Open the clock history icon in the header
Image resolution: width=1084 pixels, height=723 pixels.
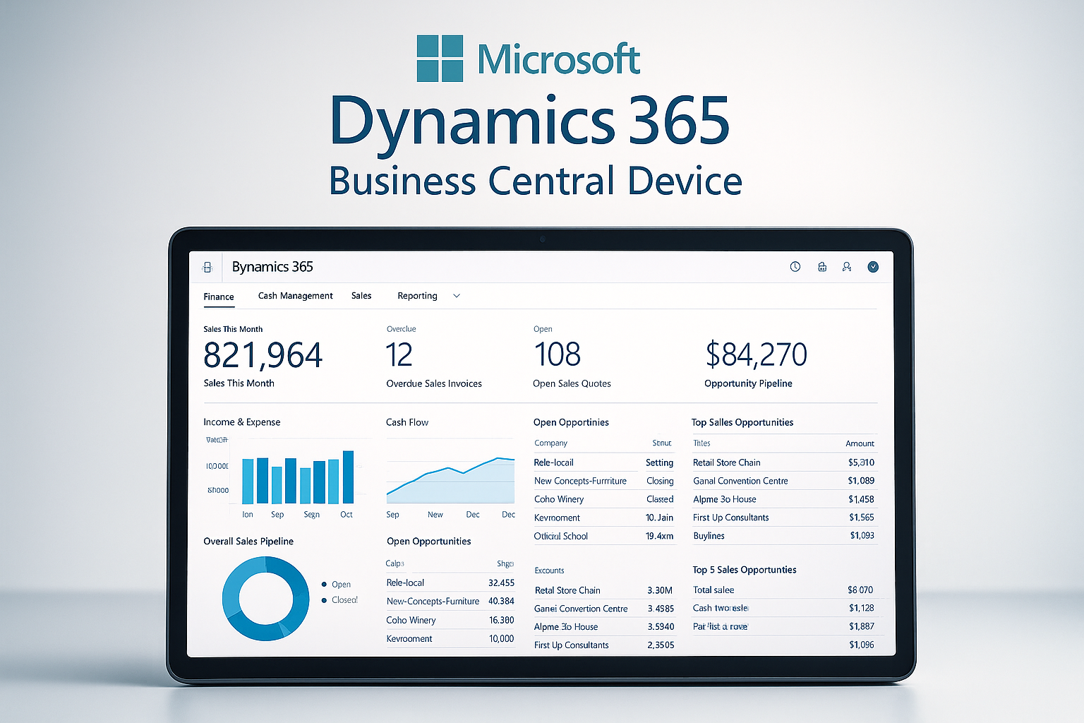tap(795, 267)
